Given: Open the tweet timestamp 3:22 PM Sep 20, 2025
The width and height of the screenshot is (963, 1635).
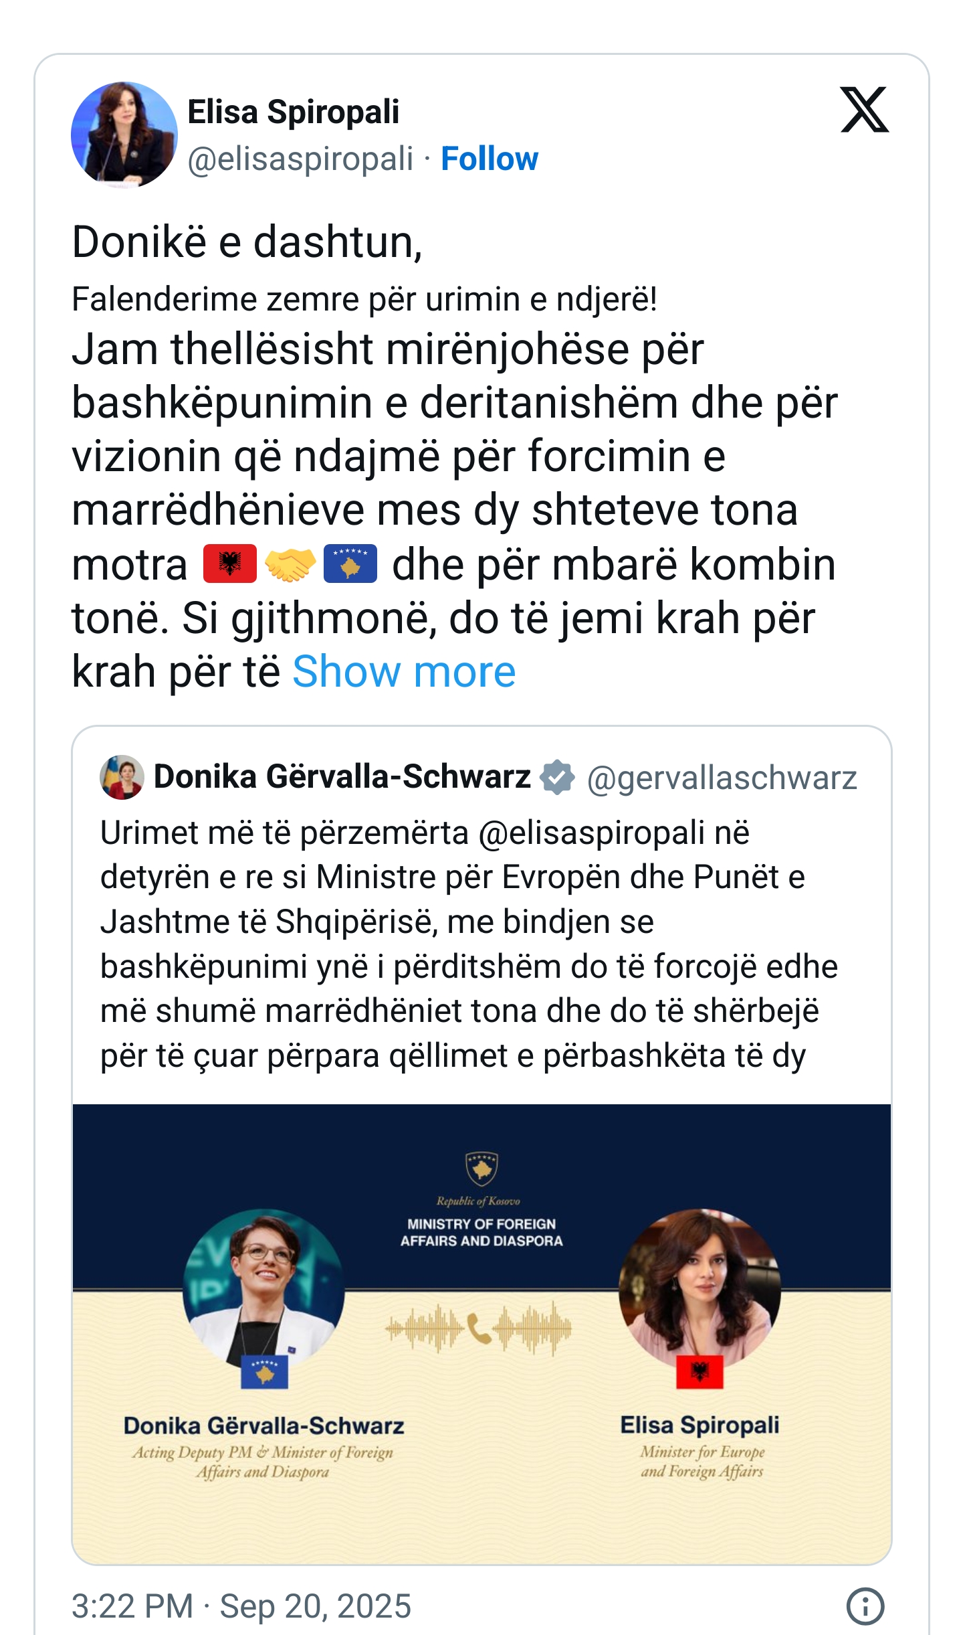Looking at the screenshot, I should [241, 1606].
